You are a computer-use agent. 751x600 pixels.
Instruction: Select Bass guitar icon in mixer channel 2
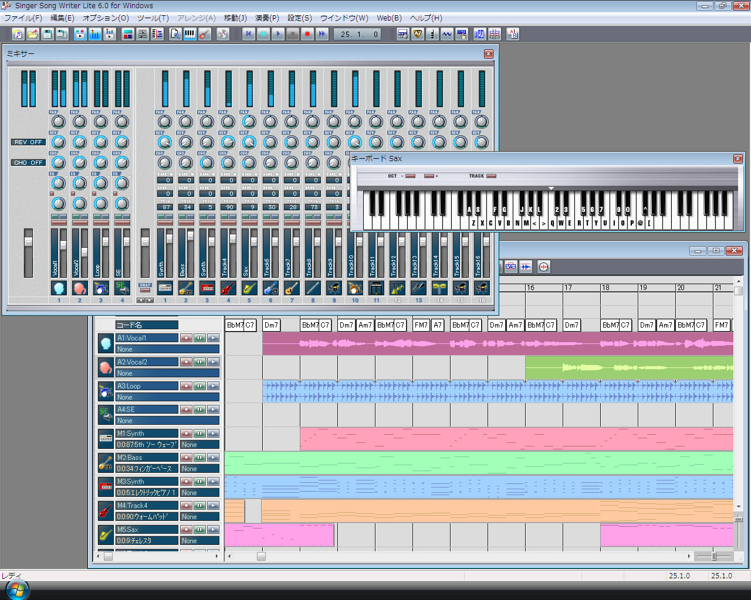(186, 288)
